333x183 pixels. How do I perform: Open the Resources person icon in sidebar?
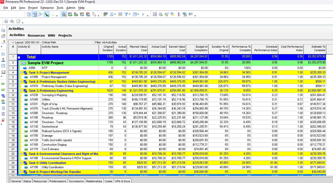(x=3, y=60)
